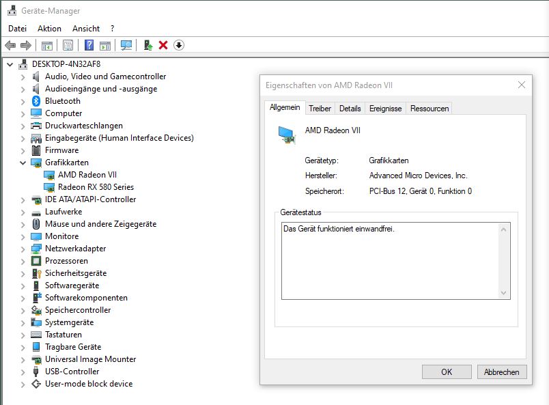Click the Update driver toolbar icon
549x405 pixels.
(x=148, y=45)
